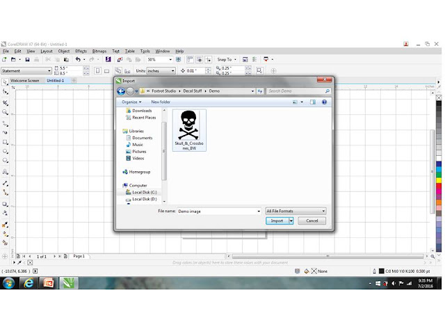
Task: Click the Paste icon in toolbar
Action: point(67,59)
